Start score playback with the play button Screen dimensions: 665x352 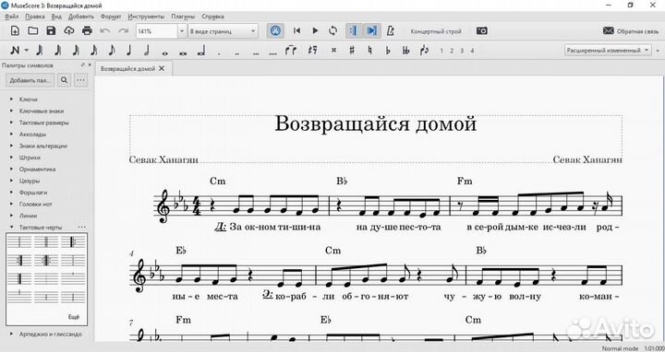click(x=315, y=31)
